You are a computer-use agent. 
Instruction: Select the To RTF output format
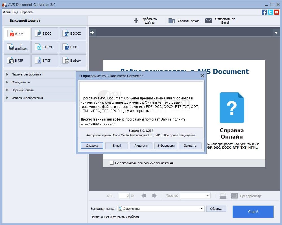pyautogui.click(x=17, y=61)
